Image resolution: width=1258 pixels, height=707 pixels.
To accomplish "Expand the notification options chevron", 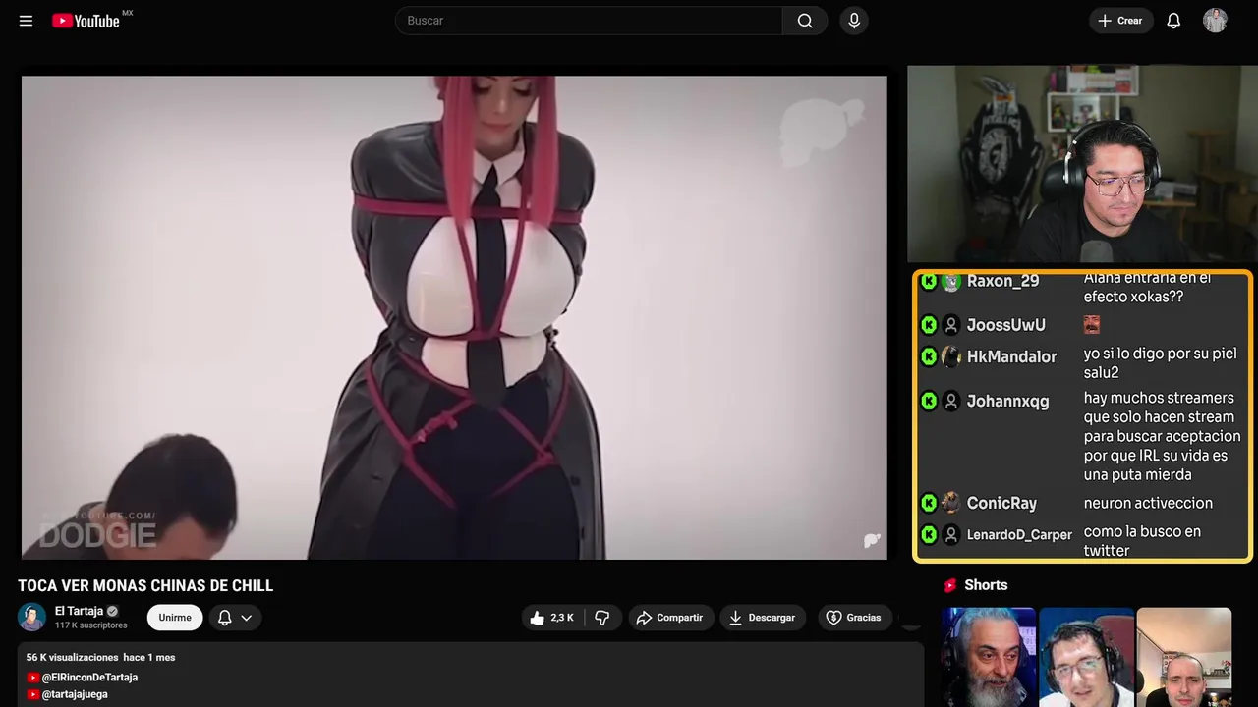I will click(247, 618).
